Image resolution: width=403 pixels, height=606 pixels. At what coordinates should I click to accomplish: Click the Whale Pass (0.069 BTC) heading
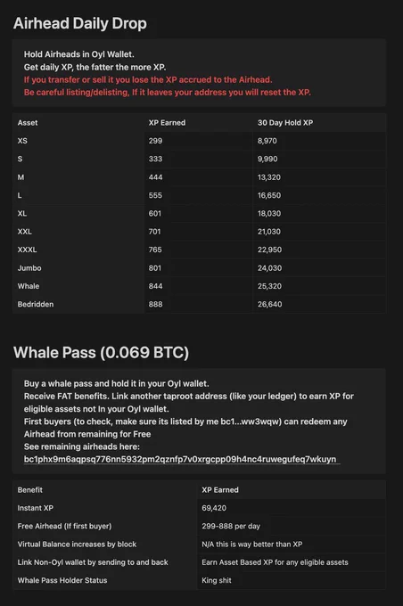tap(101, 353)
